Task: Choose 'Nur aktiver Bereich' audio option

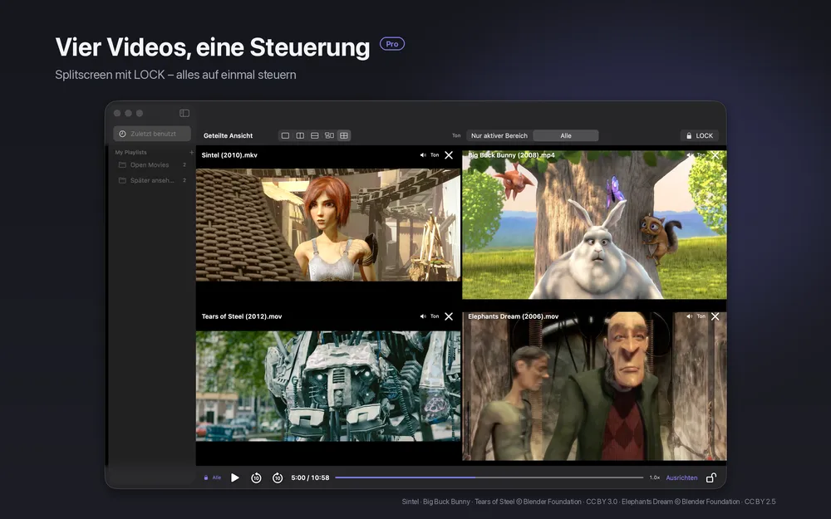Action: [499, 135]
